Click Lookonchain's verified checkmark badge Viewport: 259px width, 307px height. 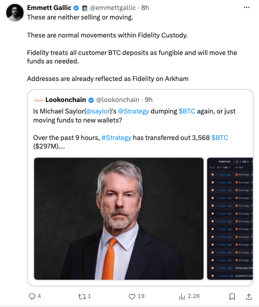tap(91, 100)
